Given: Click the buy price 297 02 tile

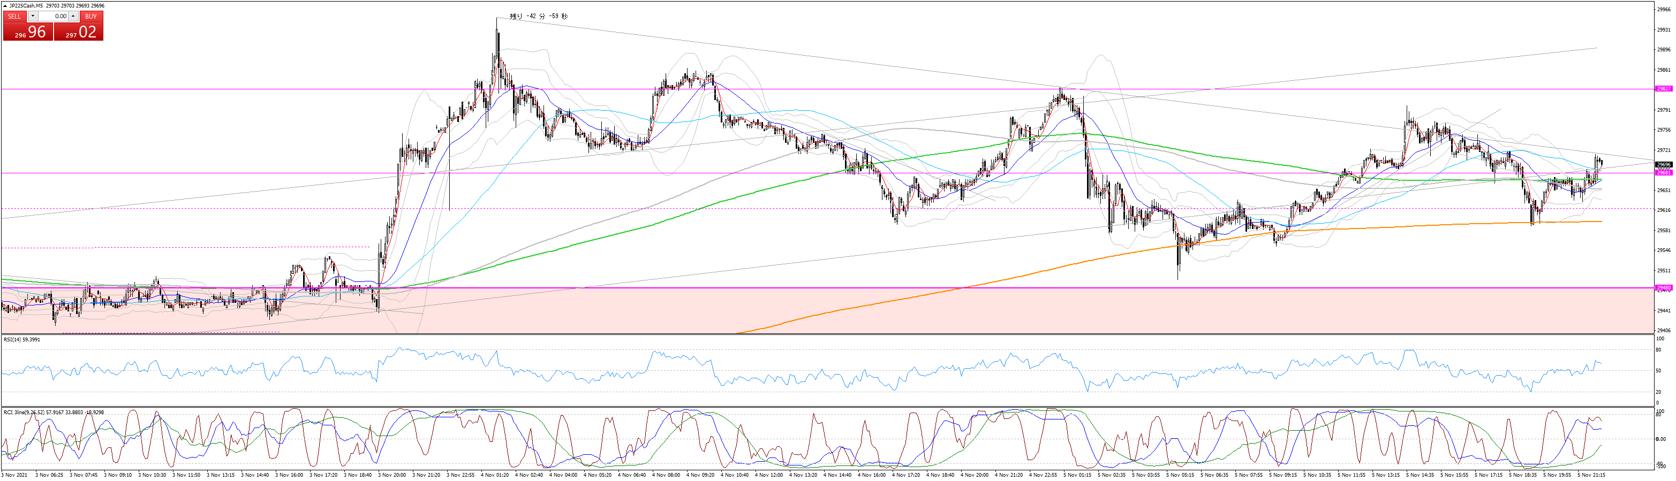Looking at the screenshot, I should click(x=79, y=32).
